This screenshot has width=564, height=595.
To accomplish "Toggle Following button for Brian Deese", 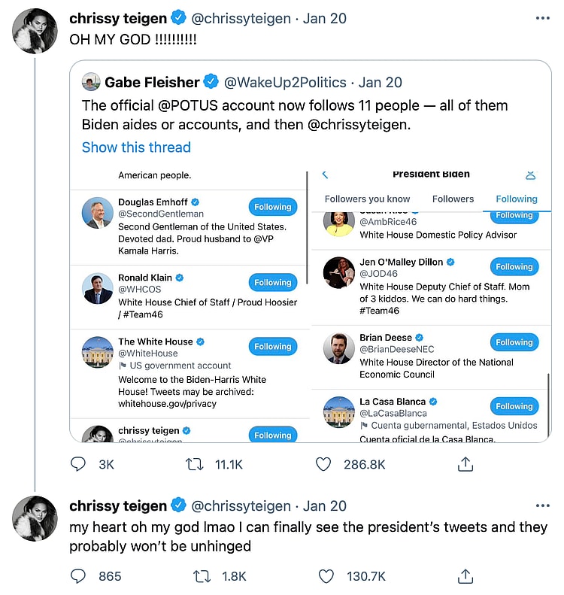I will [514, 342].
